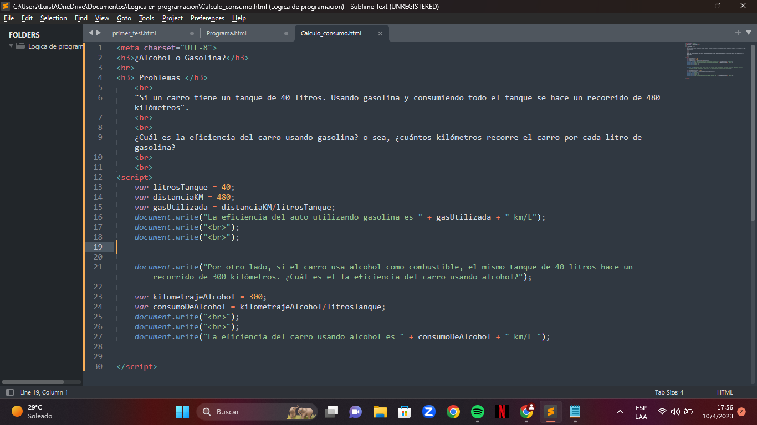Switch to Programa.html tab

(x=227, y=33)
